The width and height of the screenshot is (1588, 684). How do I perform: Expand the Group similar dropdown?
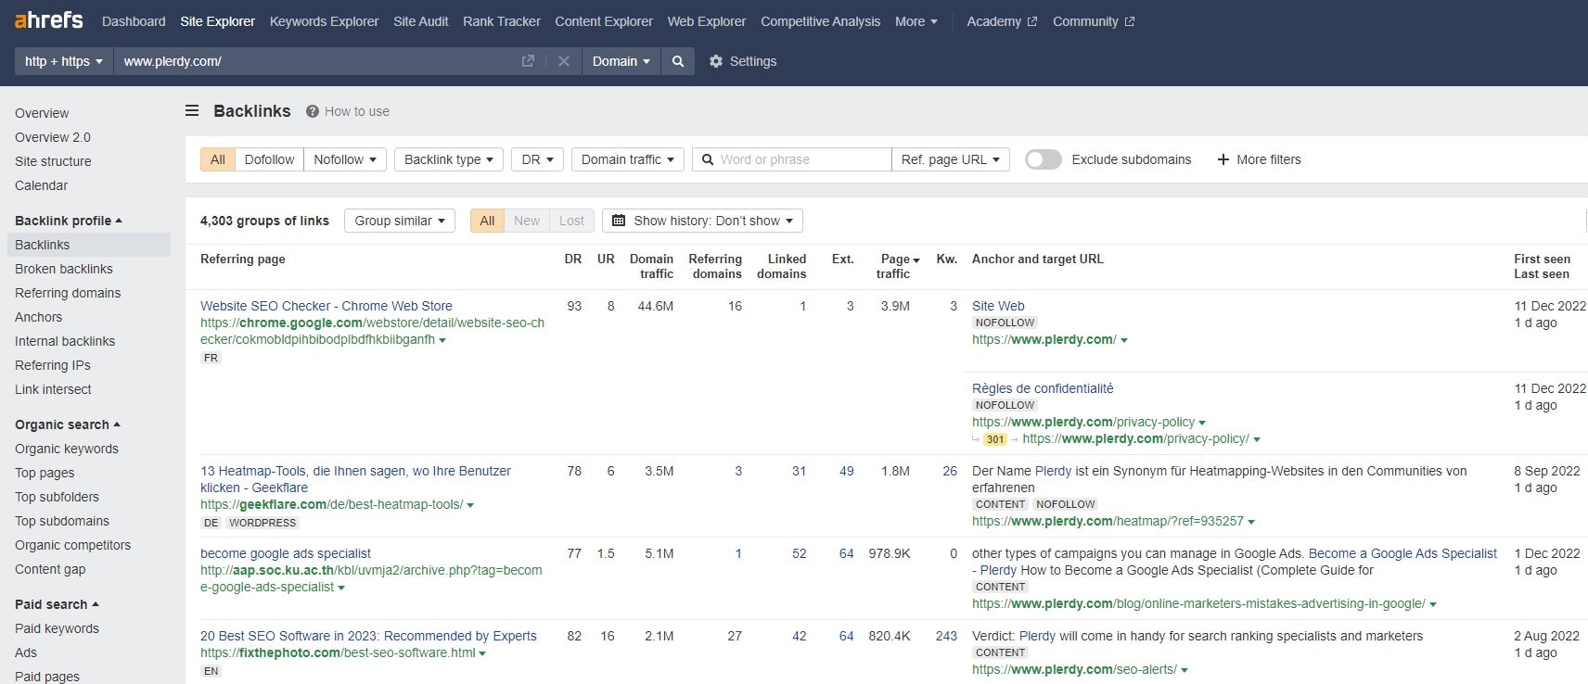tap(400, 221)
